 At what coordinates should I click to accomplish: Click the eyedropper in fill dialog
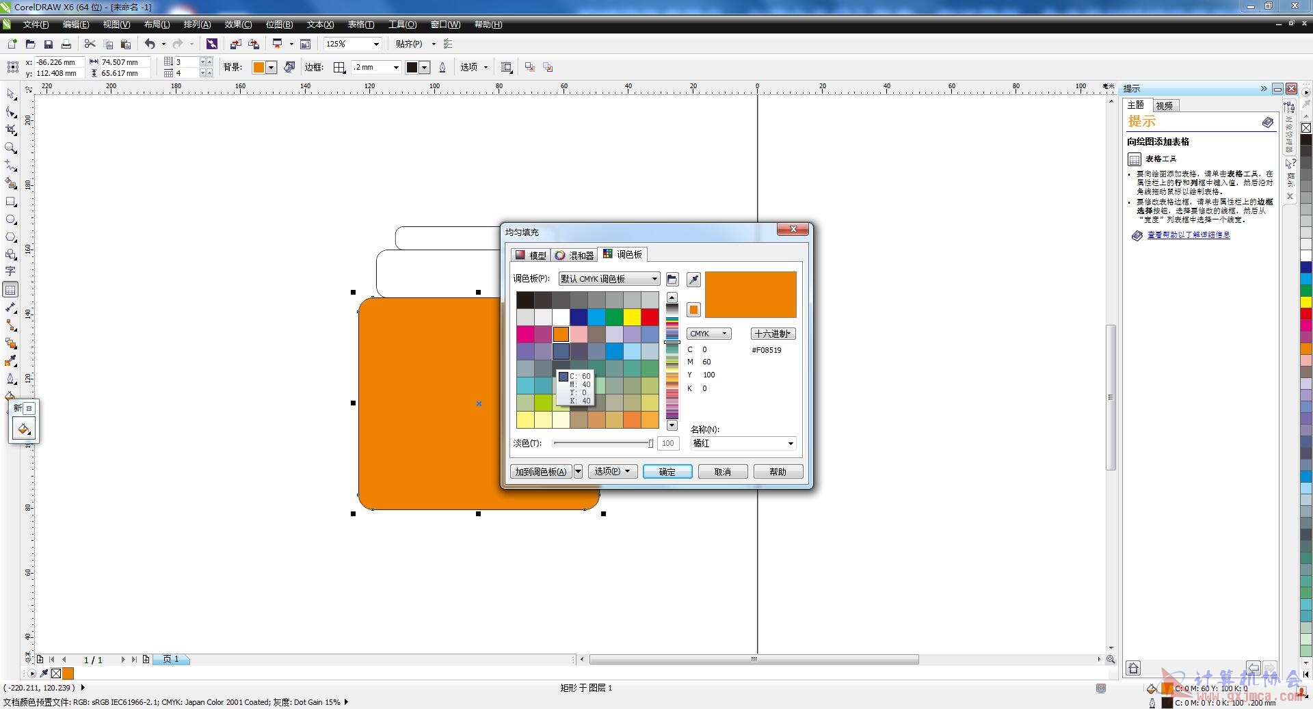pos(693,279)
